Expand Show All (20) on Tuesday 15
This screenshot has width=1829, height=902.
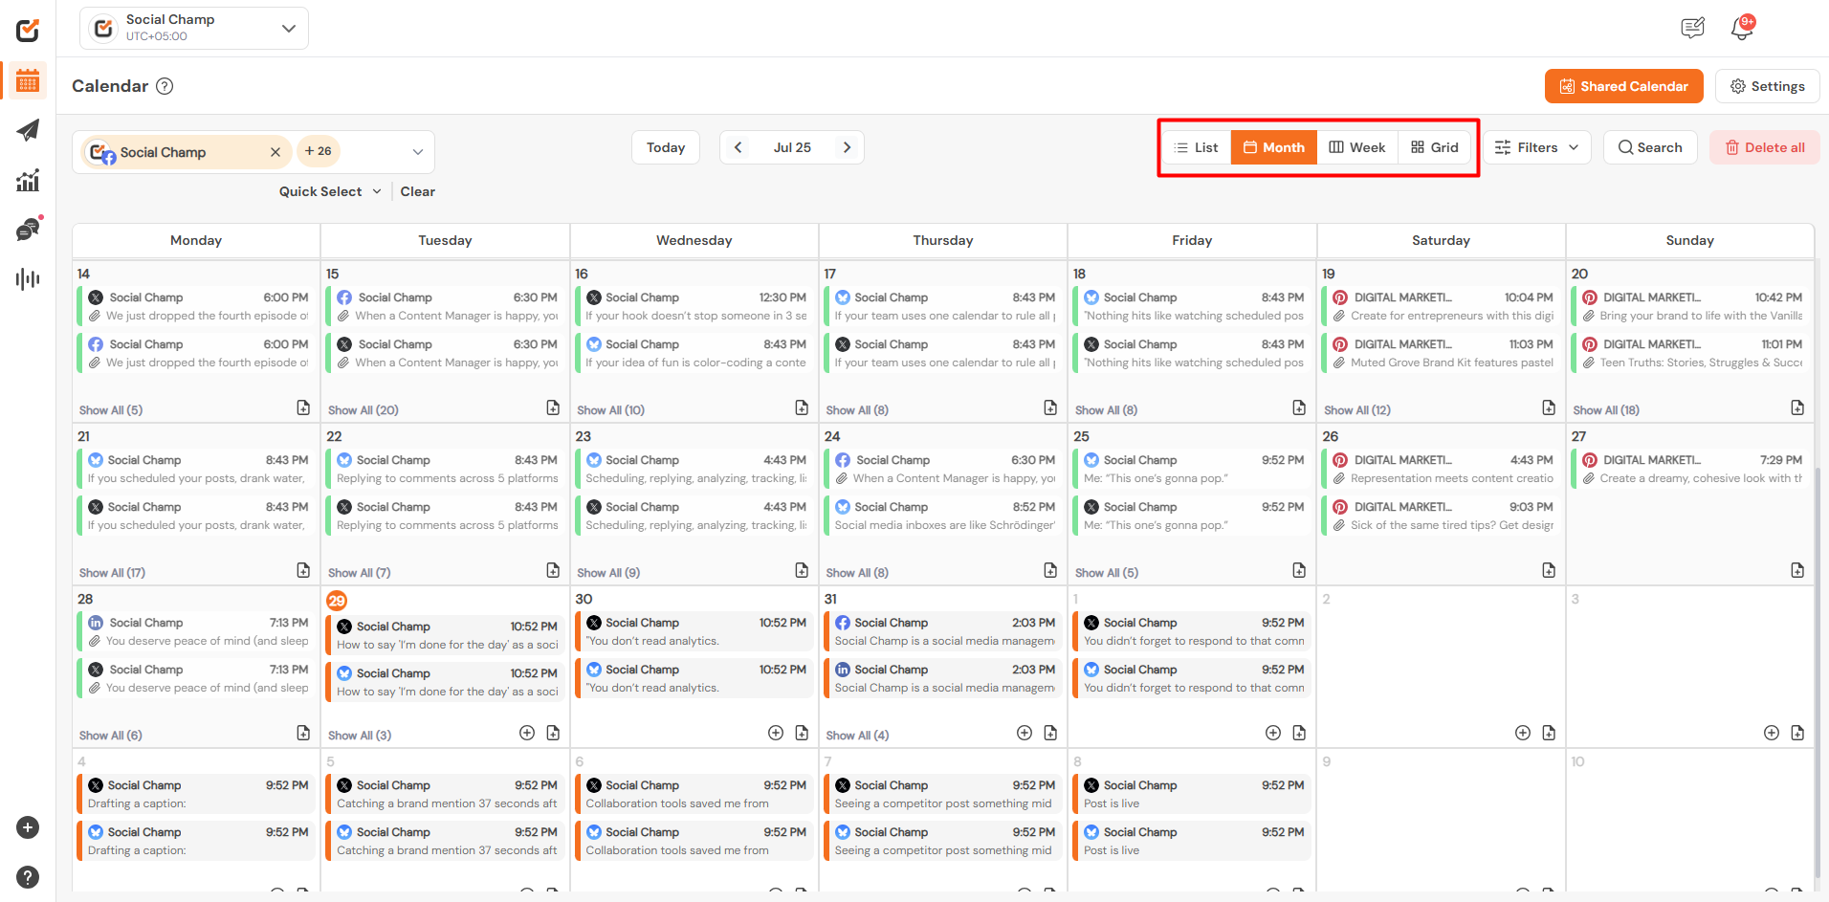click(x=364, y=410)
